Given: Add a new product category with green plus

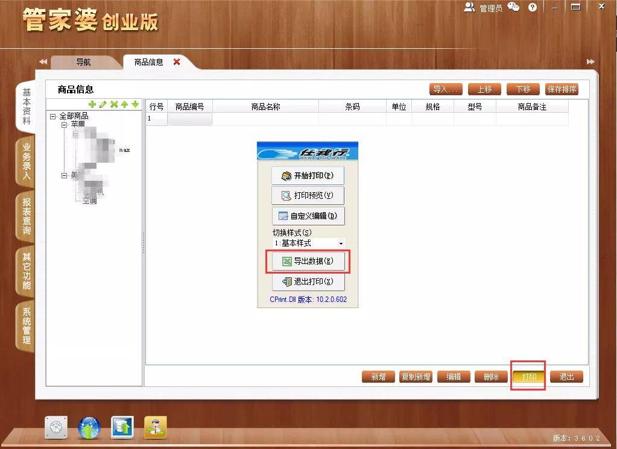Looking at the screenshot, I should [x=92, y=104].
